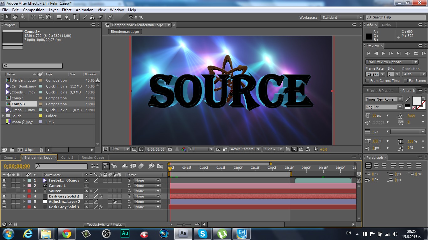Select the Eraser tool
The width and height of the screenshot is (428, 240).
[100, 17]
